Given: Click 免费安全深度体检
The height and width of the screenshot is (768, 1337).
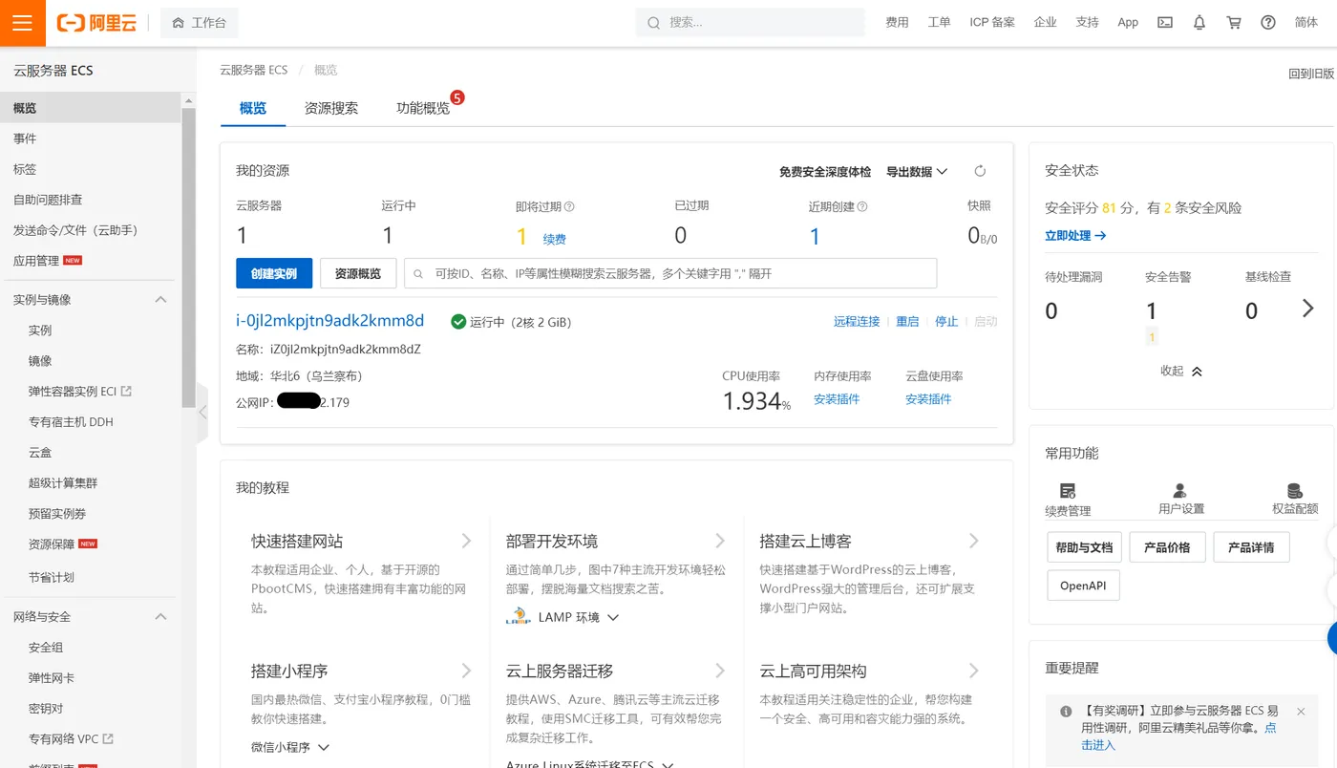Looking at the screenshot, I should point(825,172).
